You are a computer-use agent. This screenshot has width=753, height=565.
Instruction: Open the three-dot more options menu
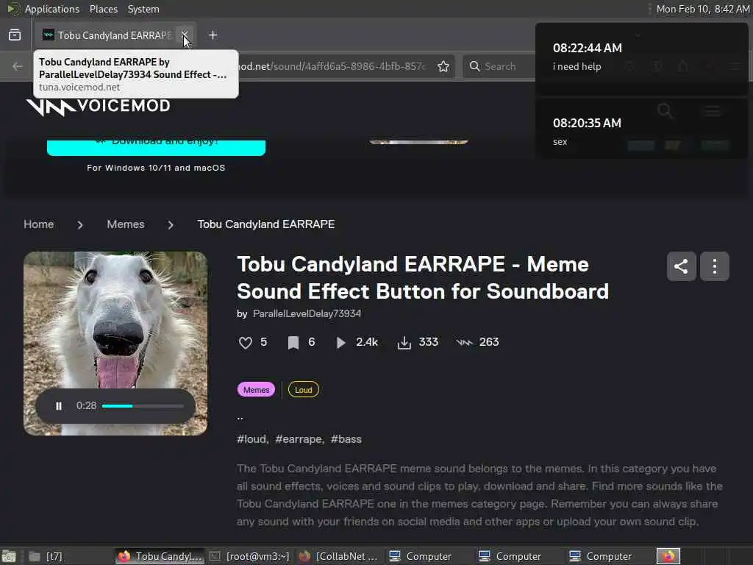click(x=715, y=266)
